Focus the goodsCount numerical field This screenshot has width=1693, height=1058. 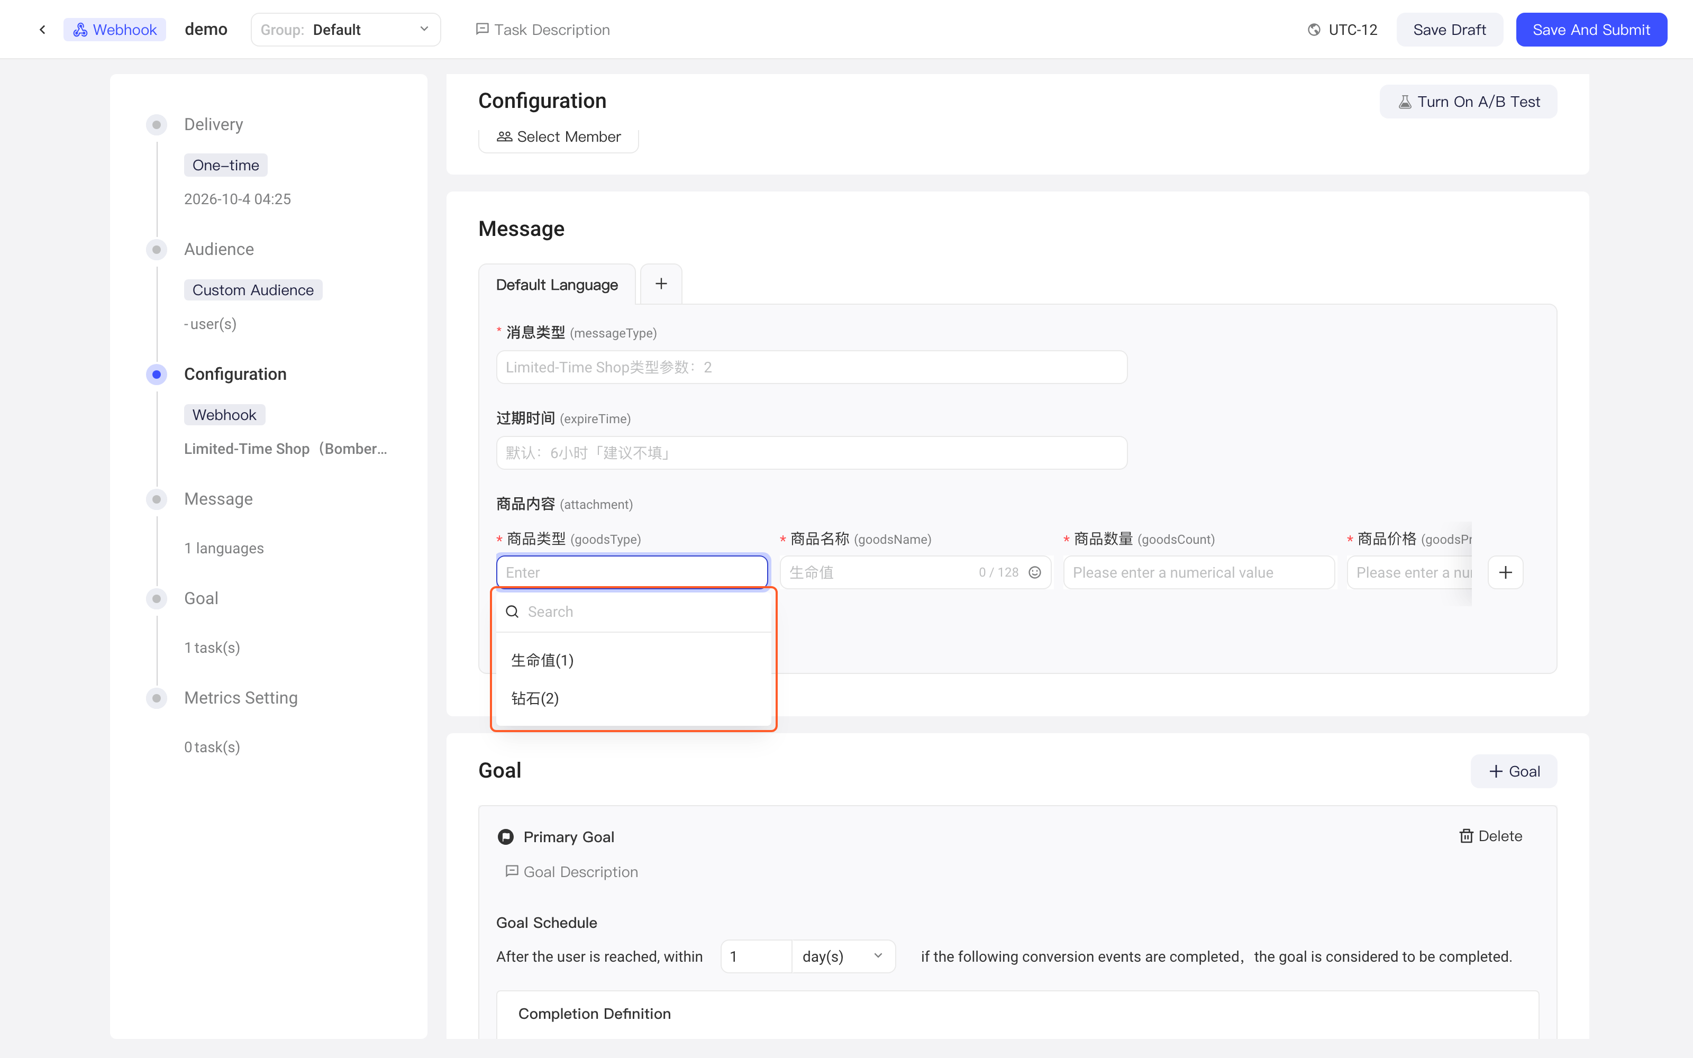tap(1199, 572)
